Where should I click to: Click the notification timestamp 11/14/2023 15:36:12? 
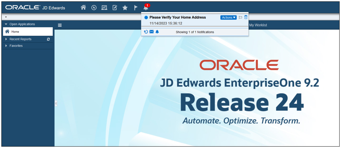(166, 23)
